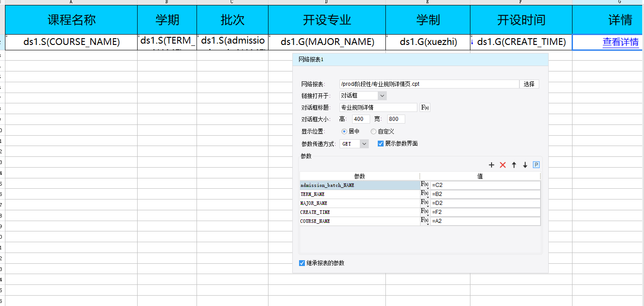Image resolution: width=644 pixels, height=306 pixels.
Task: Select the CREATE_TIME parameter name cell
Action: pos(360,212)
